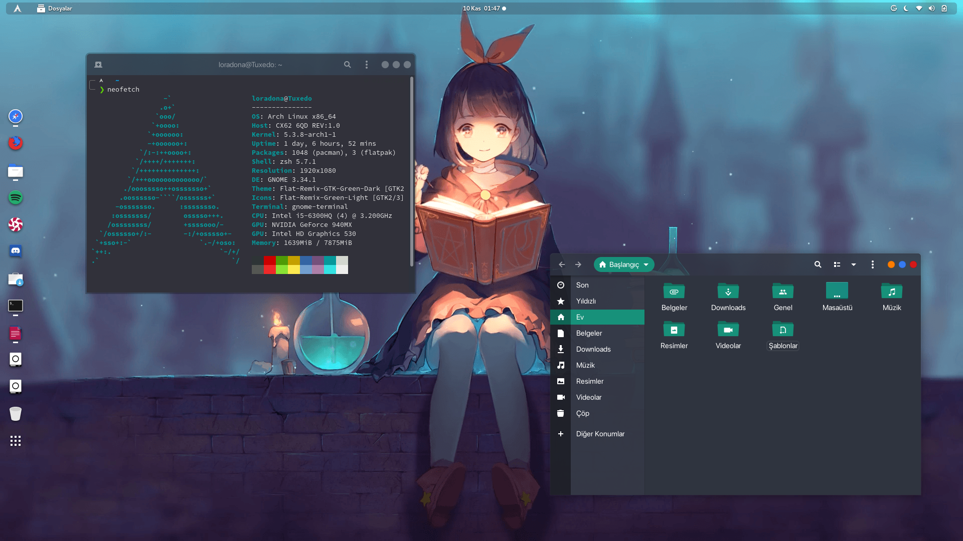Click the G tray icon in top bar
This screenshot has height=541, width=963.
[x=894, y=9]
